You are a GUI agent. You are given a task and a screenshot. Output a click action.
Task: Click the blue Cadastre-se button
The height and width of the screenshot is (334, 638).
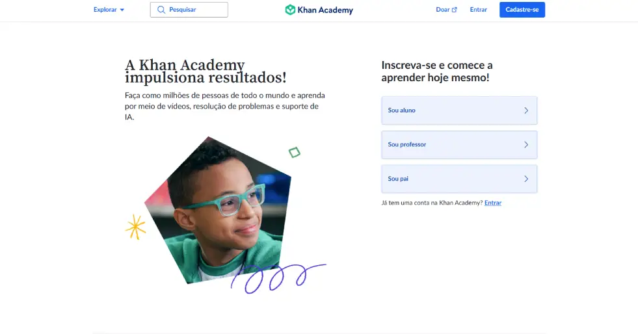tap(522, 10)
